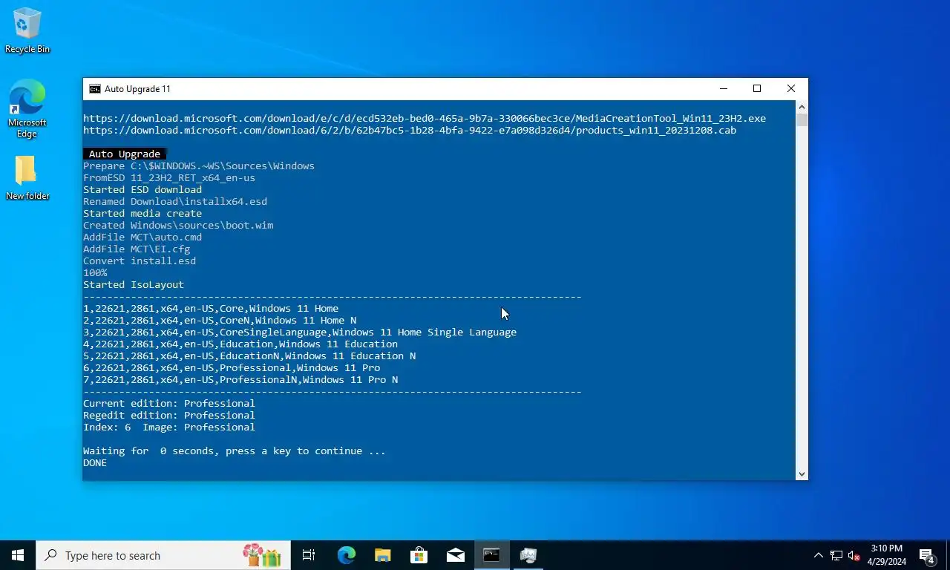Click the '100%' progress line
Image resolution: width=950 pixels, height=570 pixels.
point(95,272)
